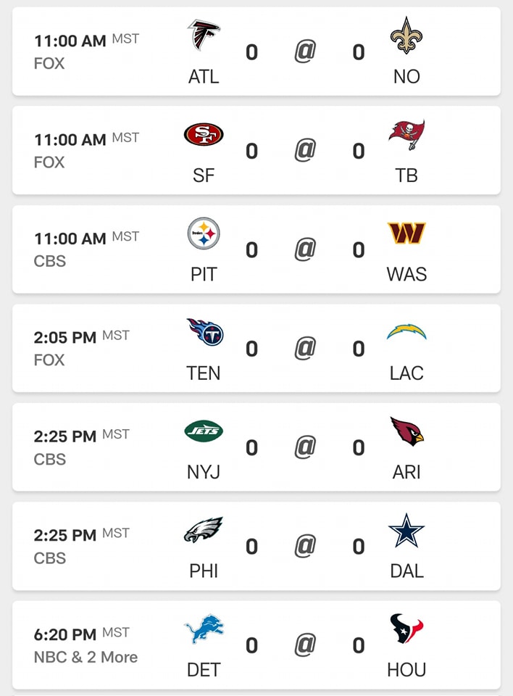Open the 2:05 PM TEN at LAC game card
This screenshot has height=696, width=513.
[256, 348]
